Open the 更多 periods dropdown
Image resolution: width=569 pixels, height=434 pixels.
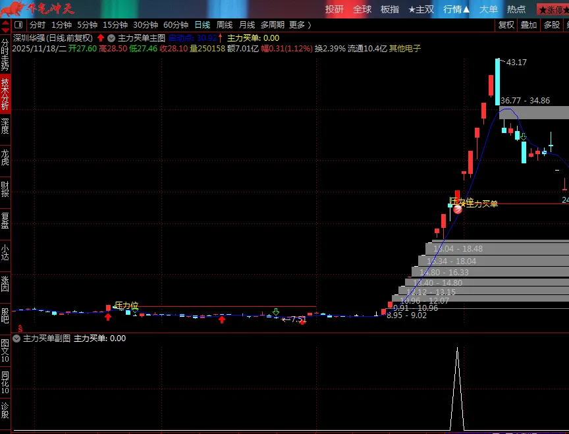coord(300,25)
